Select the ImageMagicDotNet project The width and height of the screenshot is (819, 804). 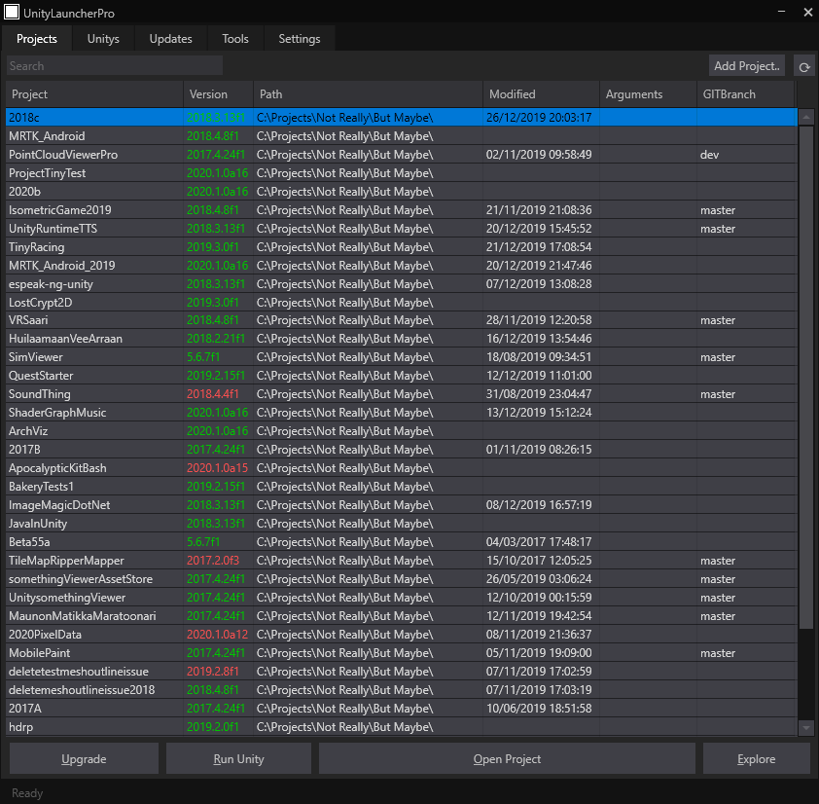[x=401, y=504]
